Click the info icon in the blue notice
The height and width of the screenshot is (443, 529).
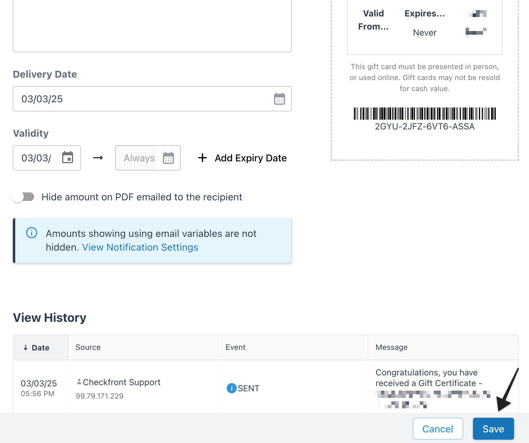click(32, 233)
